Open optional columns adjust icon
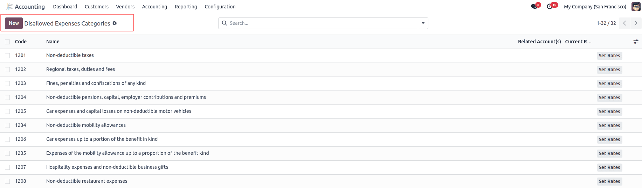The width and height of the screenshot is (642, 188). [636, 42]
